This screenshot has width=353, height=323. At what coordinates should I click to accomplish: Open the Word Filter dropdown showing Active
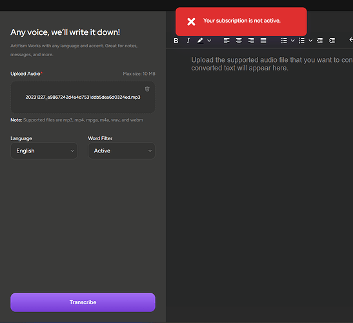point(121,151)
